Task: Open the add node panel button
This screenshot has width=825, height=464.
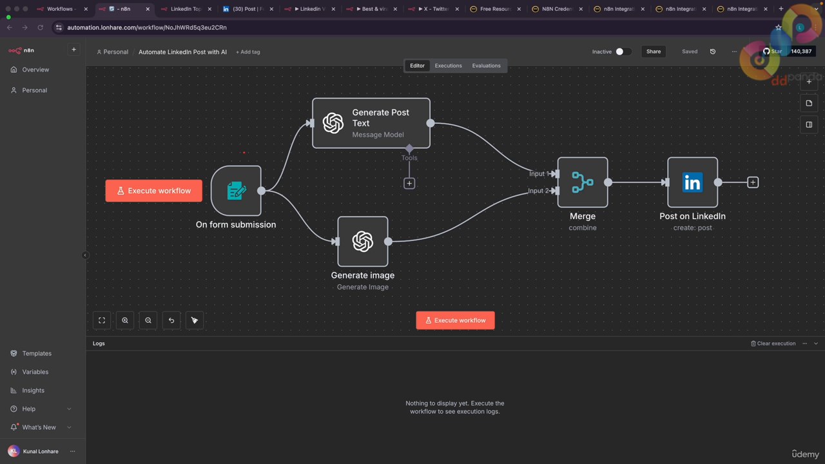Action: (809, 82)
